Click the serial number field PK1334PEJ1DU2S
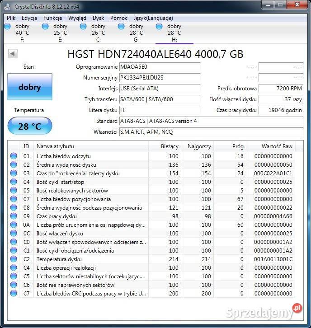Screen dimensions: 311x328 pos(160,78)
